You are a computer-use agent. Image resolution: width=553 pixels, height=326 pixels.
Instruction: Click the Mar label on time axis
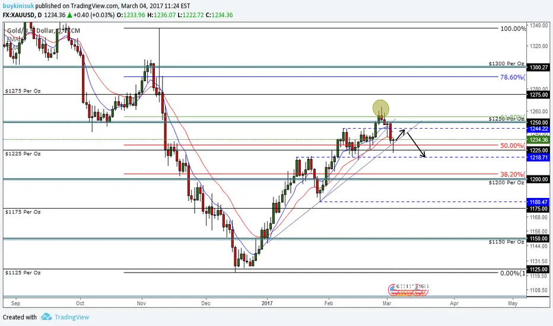(387, 303)
